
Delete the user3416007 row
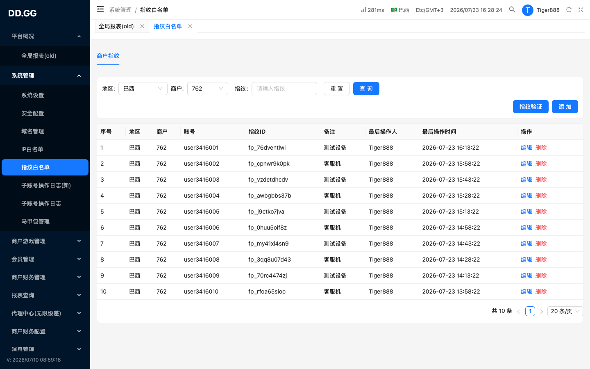tap(541, 244)
